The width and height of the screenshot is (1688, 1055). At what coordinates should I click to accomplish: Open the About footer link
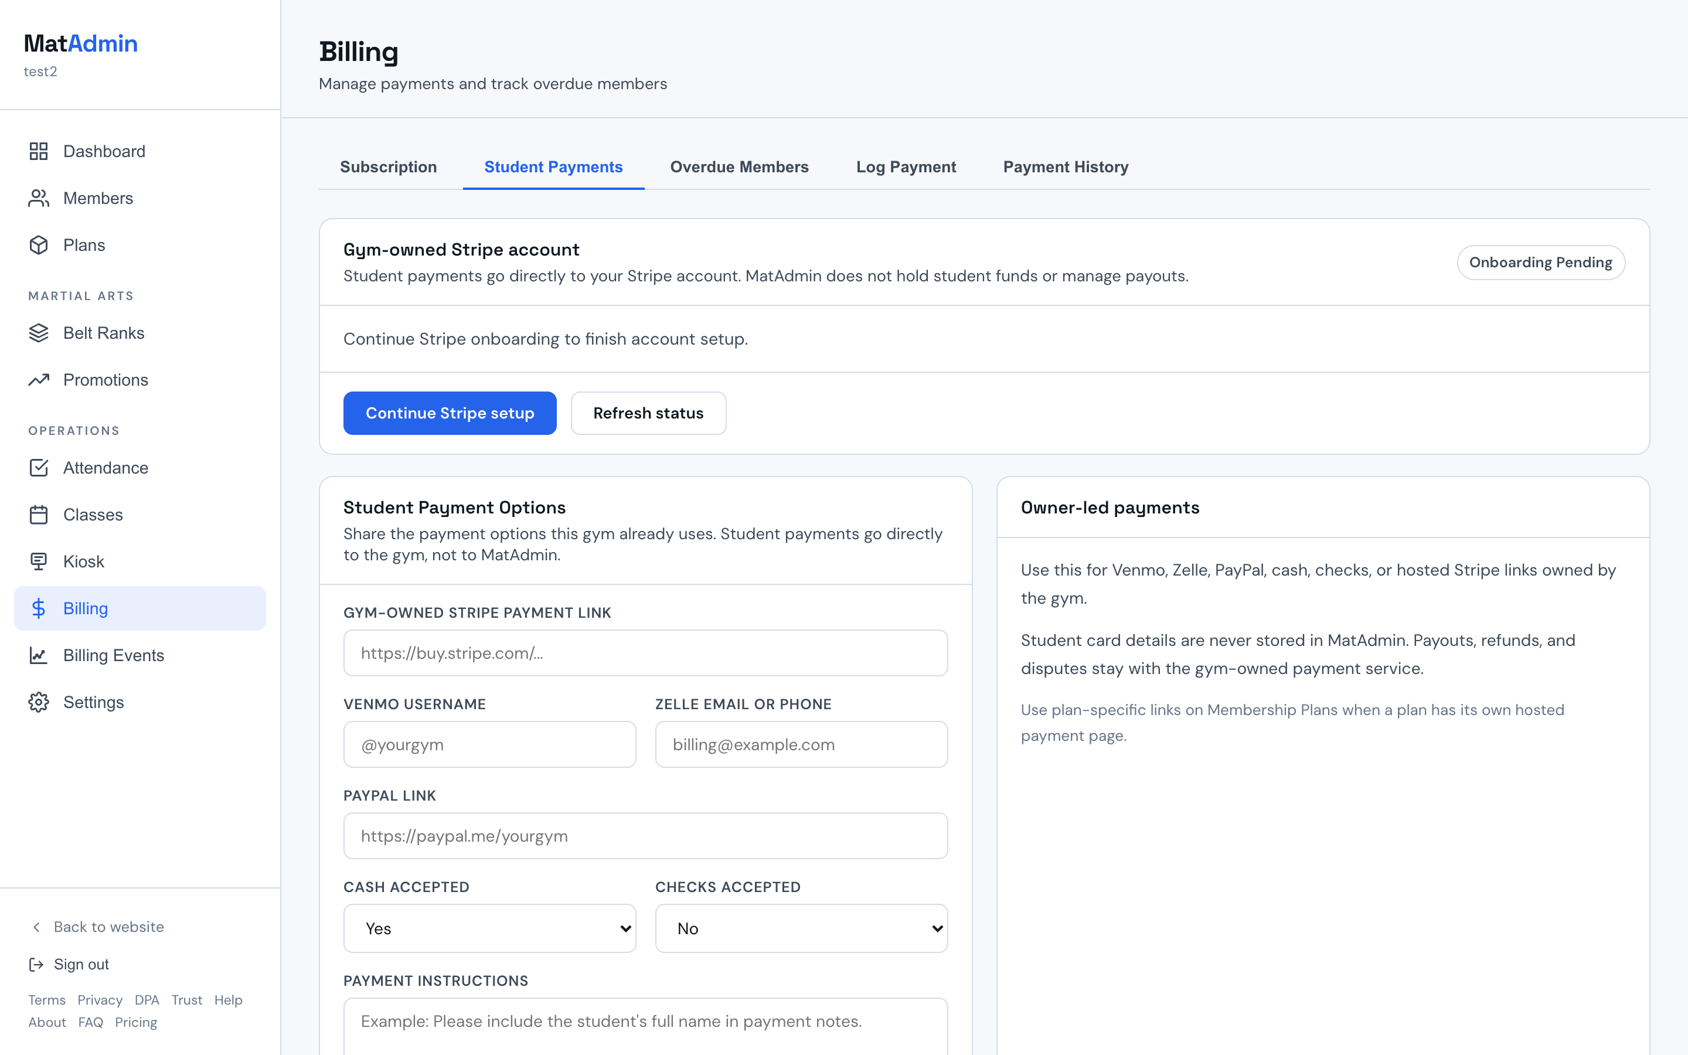point(47,1022)
